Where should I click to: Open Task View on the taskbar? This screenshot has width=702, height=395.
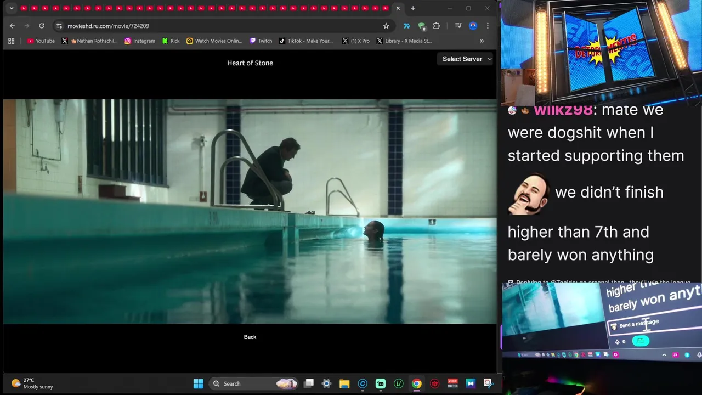click(309, 383)
